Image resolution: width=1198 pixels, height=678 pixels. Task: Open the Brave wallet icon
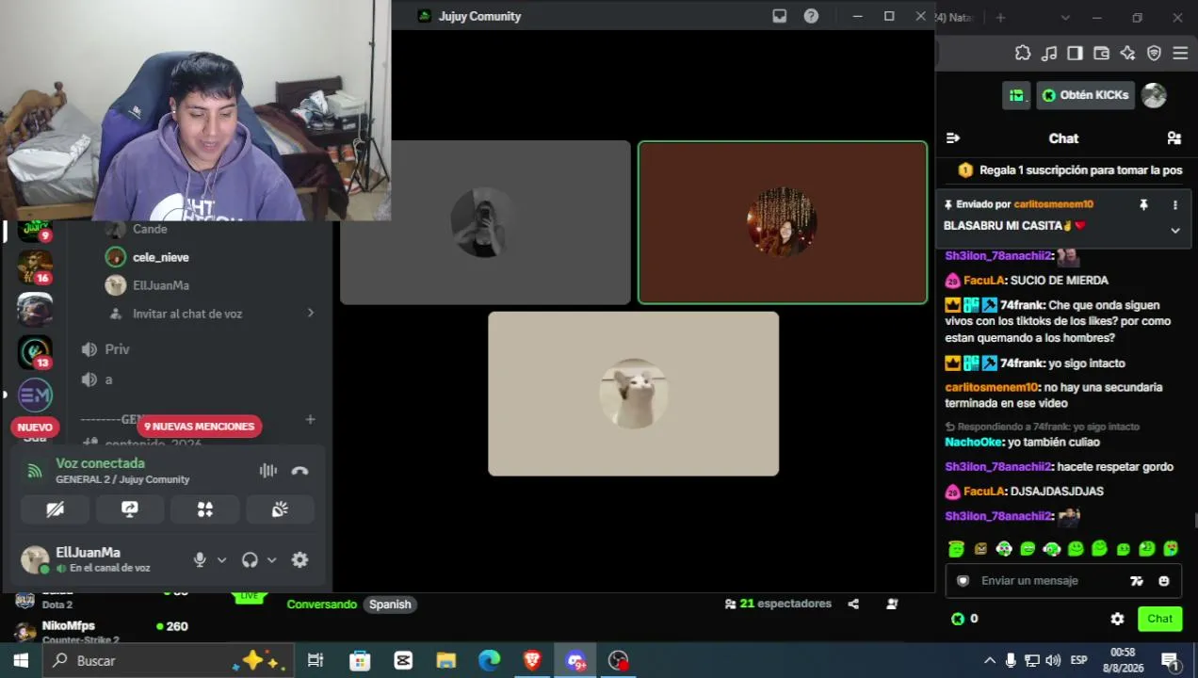click(1101, 54)
